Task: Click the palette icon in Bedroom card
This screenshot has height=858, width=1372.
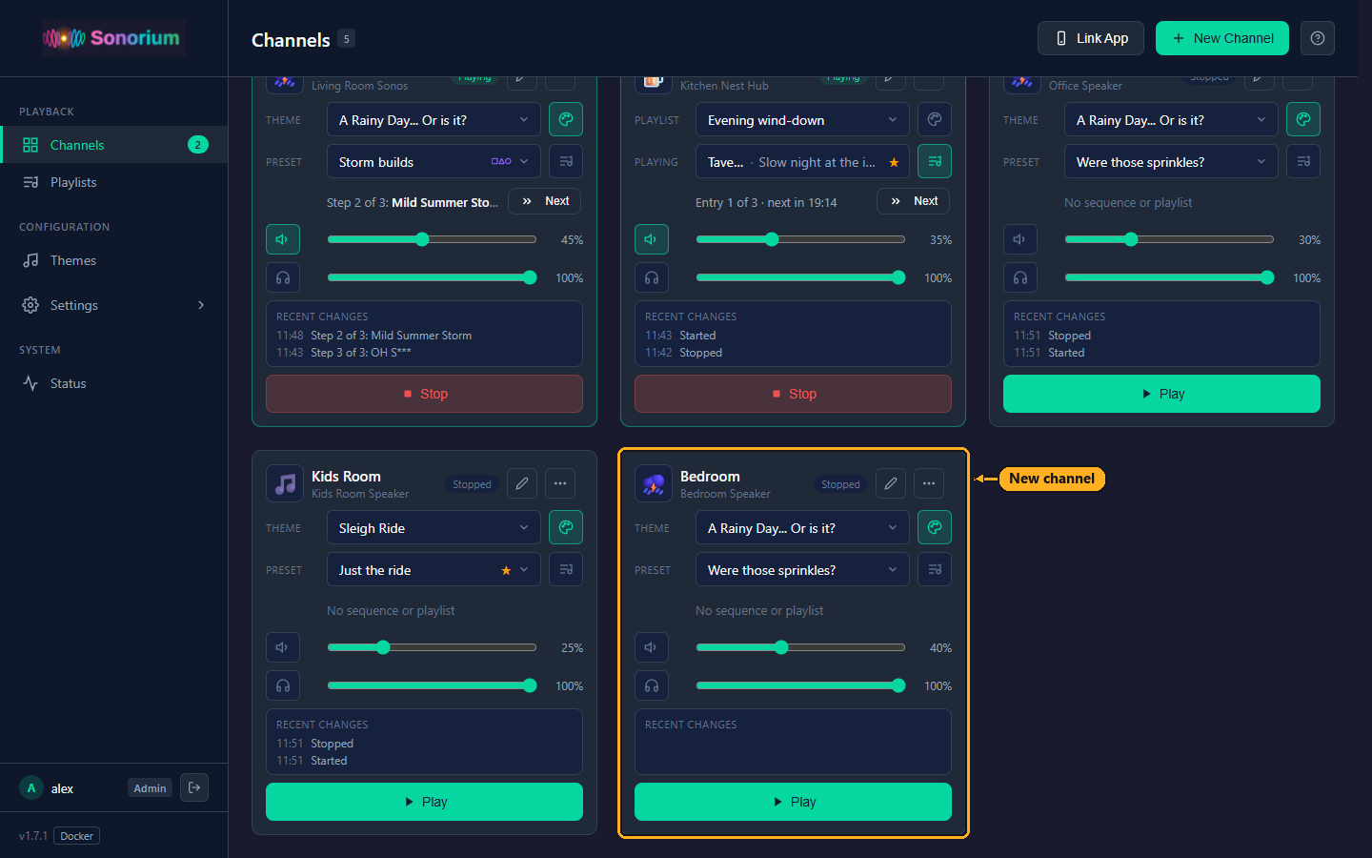Action: [935, 527]
